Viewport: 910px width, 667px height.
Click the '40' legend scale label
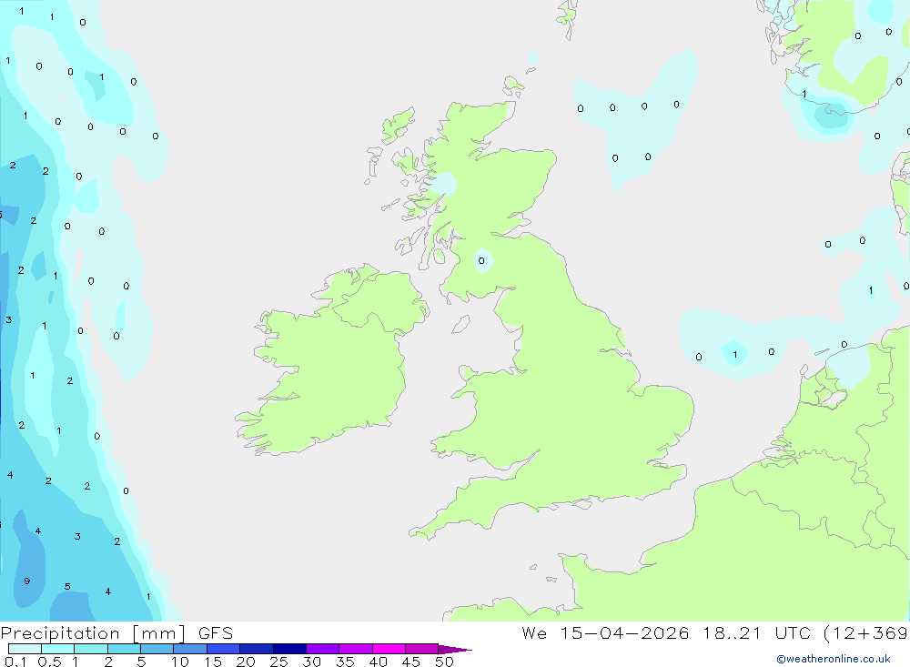click(379, 662)
